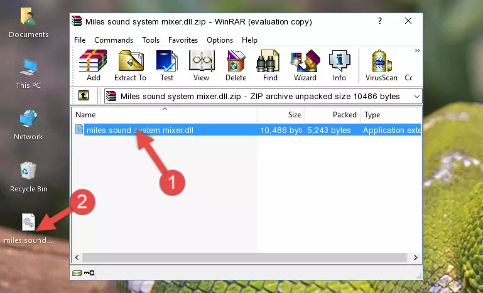Sort by the Name column header
The width and height of the screenshot is (483, 293).
pos(165,114)
